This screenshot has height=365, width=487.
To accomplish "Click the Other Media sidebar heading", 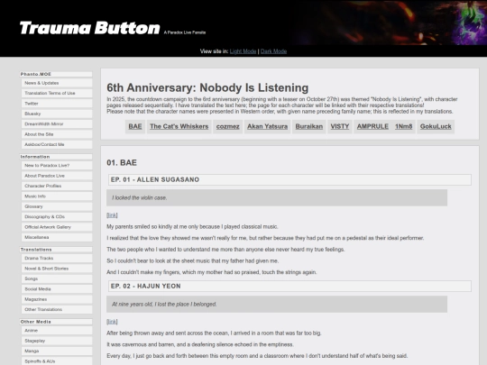I will point(56,322).
